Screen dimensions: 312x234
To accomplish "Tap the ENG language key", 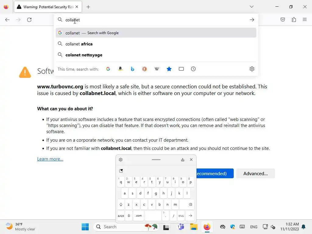I will pyautogui.click(x=181, y=216).
